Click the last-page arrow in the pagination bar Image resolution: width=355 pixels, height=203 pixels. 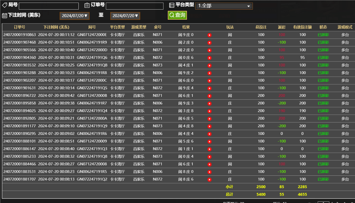coord(352,202)
